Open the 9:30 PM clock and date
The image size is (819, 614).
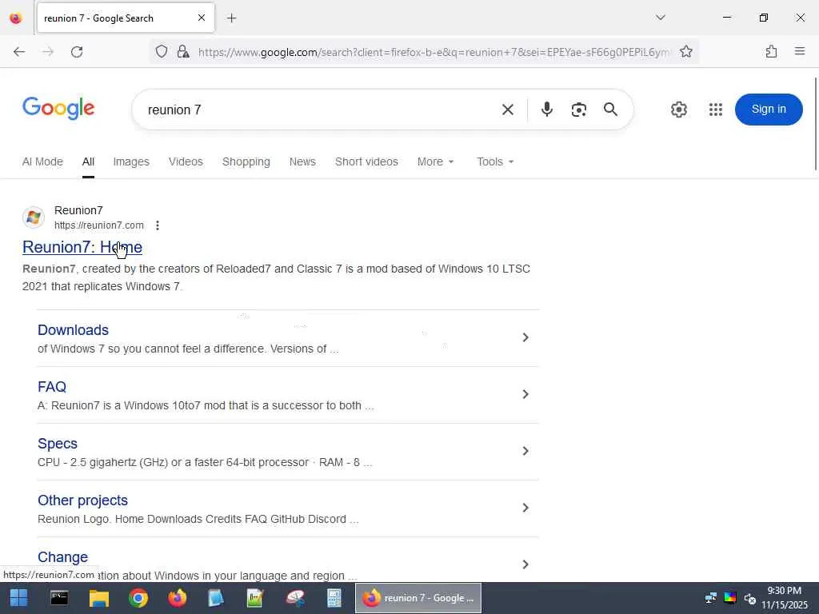(x=784, y=598)
